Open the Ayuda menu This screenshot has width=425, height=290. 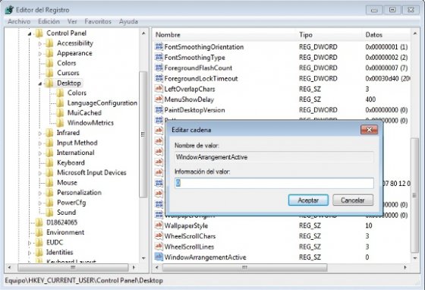click(128, 21)
